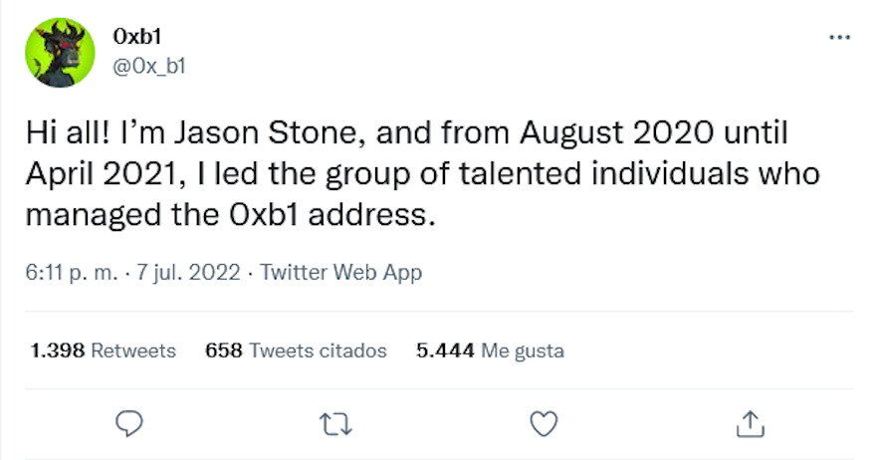876x460 pixels.
Task: Open the share tweet icon
Action: 748,424
